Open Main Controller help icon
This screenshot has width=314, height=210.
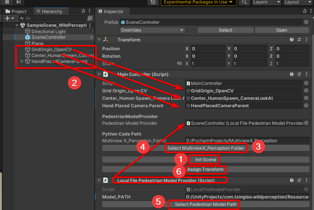pyautogui.click(x=292, y=74)
